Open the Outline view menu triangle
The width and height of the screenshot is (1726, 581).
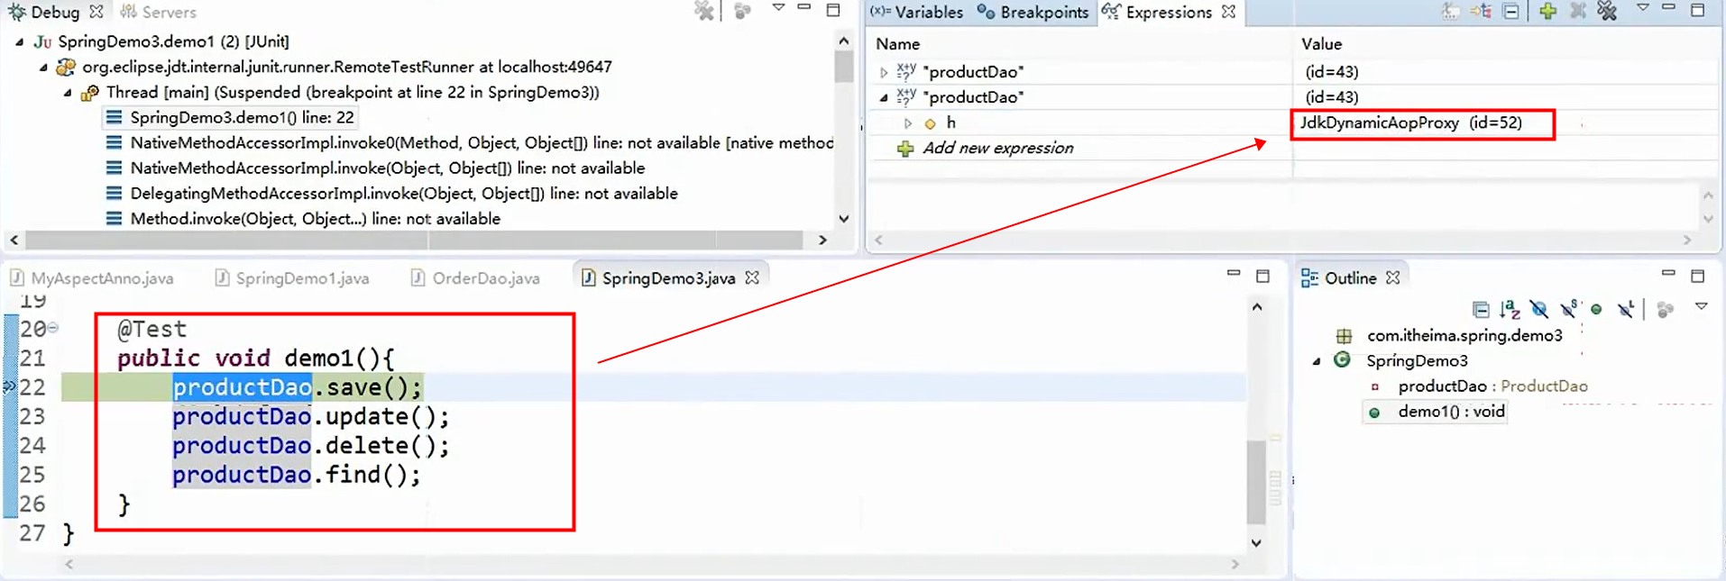(1702, 307)
